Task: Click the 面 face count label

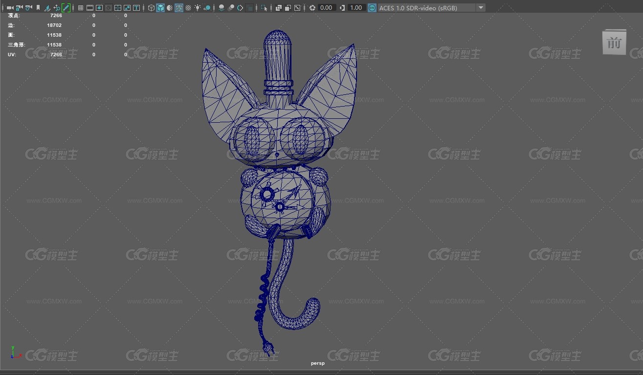Action: 11,35
